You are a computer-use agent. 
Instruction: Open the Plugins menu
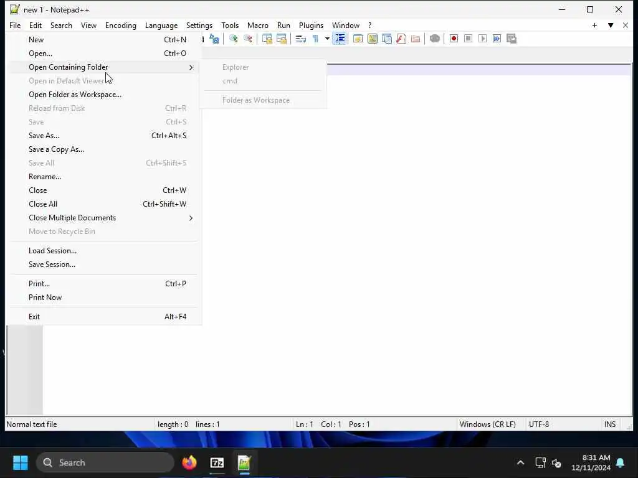pos(311,25)
